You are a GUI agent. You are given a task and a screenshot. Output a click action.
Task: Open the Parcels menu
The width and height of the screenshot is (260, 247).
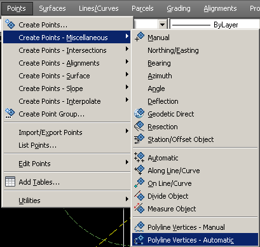tap(142, 8)
